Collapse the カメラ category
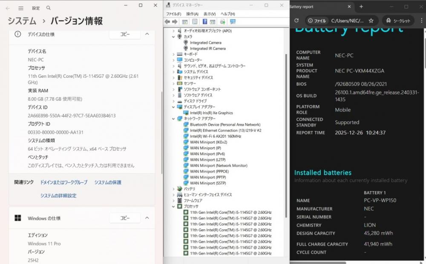The height and width of the screenshot is (264, 426). (173, 37)
